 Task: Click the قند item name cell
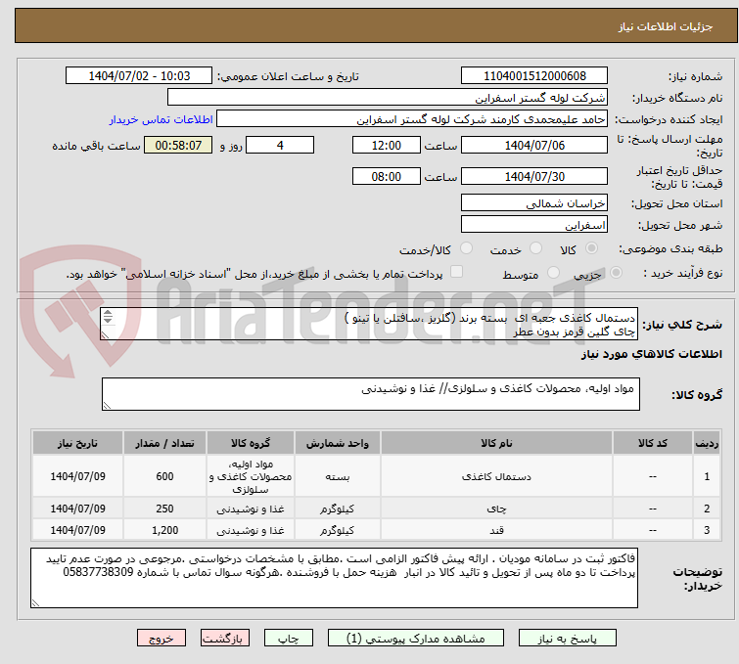pyautogui.click(x=496, y=530)
